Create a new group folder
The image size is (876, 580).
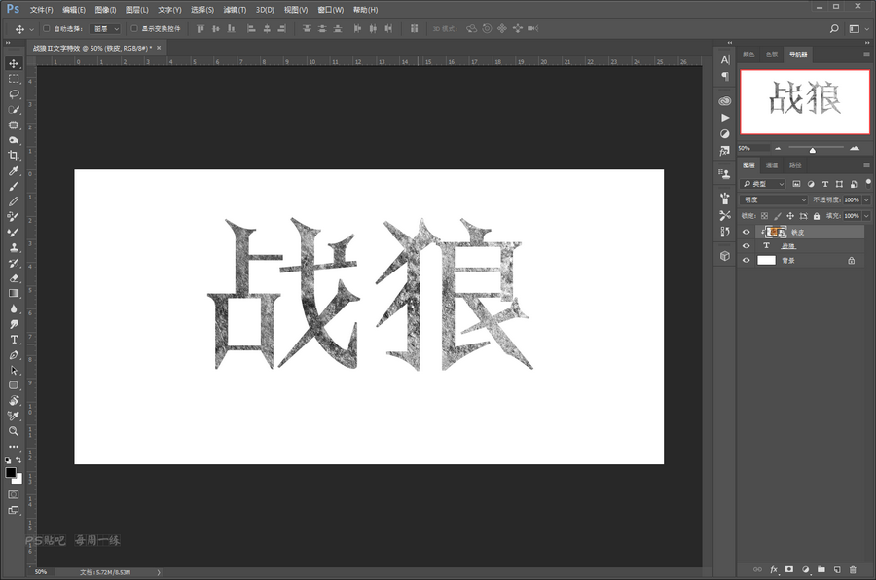821,570
